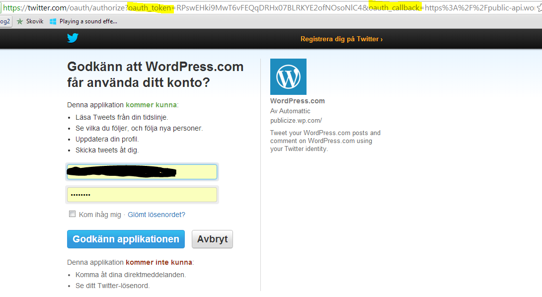Open the Skovik bookmark
The height and width of the screenshot is (297, 542).
31,21
